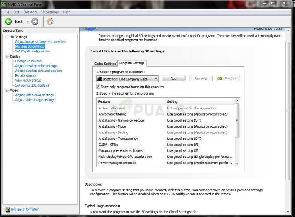
Task: Open the Edit menu
Action: pos(16,12)
